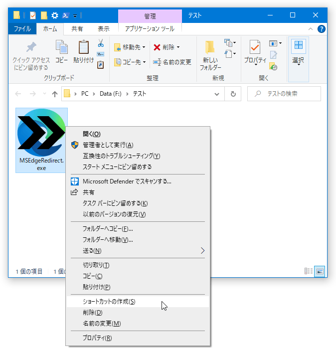
Task: Click quick access toolbar PowerShell icon
Action: click(65, 15)
